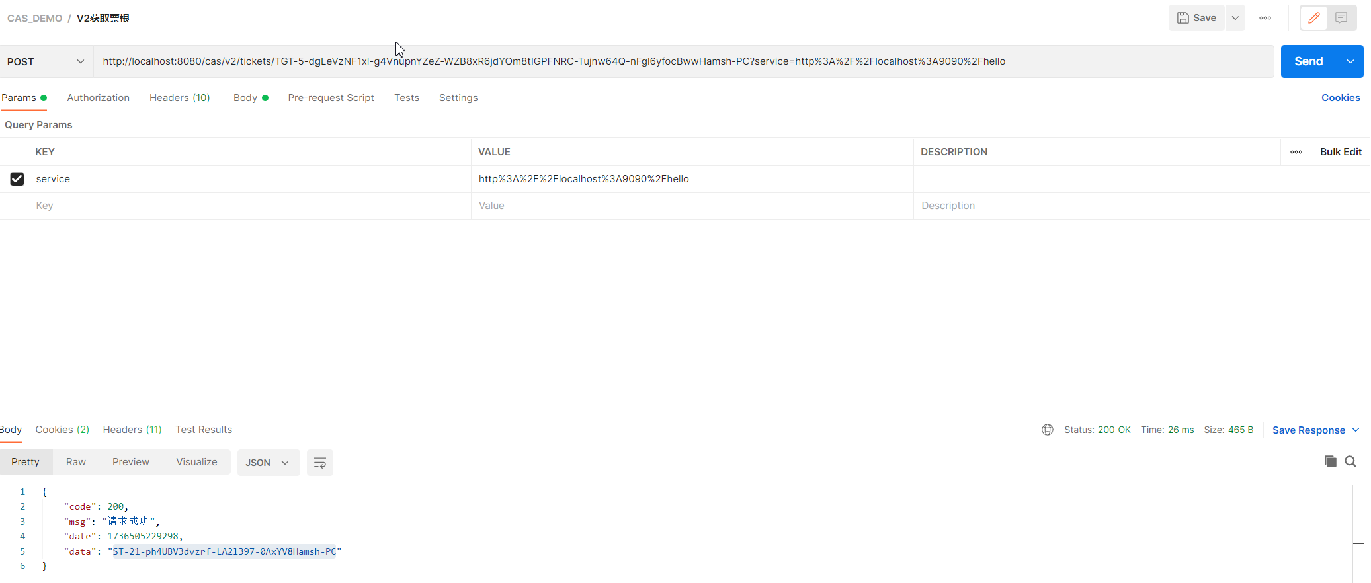The image size is (1371, 583).
Task: Open the Test Results tab
Action: (x=204, y=430)
